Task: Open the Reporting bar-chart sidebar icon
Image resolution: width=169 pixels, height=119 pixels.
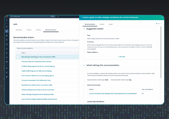Action: 7,62
